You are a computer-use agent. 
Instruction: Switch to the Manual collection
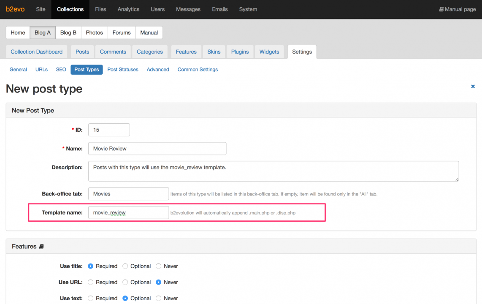coord(149,33)
